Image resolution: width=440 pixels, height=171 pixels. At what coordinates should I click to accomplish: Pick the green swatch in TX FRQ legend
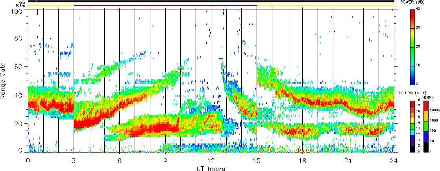(x=413, y=127)
